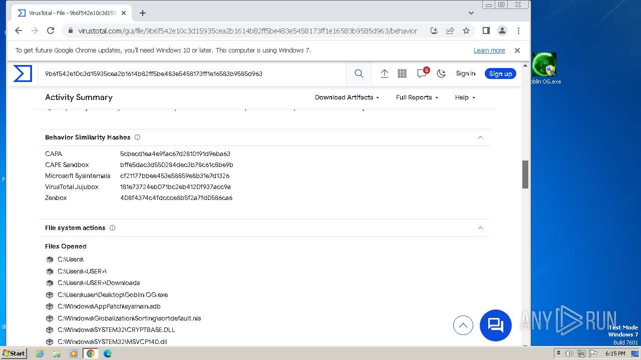Click the VirusTotal logo icon
This screenshot has height=360, width=641.
(23, 73)
